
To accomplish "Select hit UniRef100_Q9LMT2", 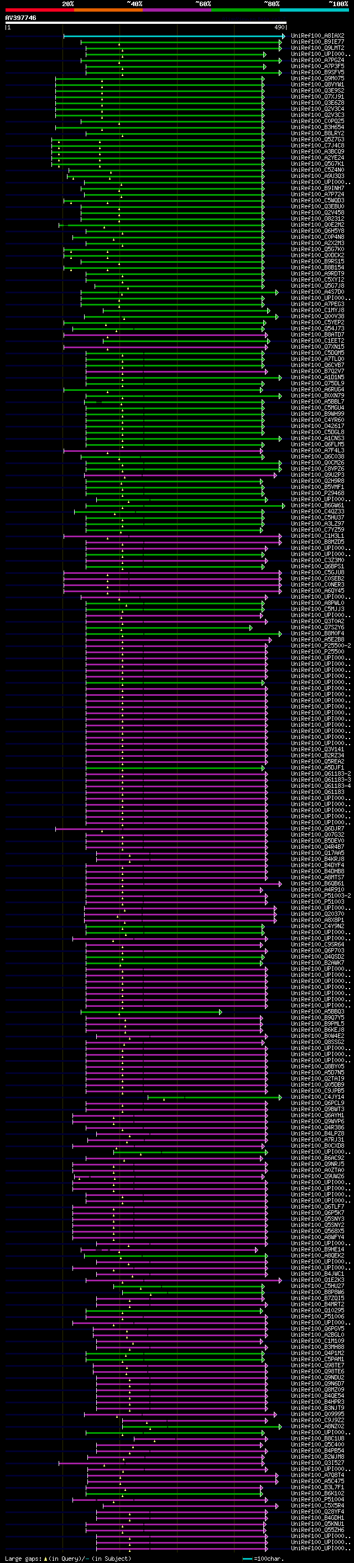I will coord(317,48).
